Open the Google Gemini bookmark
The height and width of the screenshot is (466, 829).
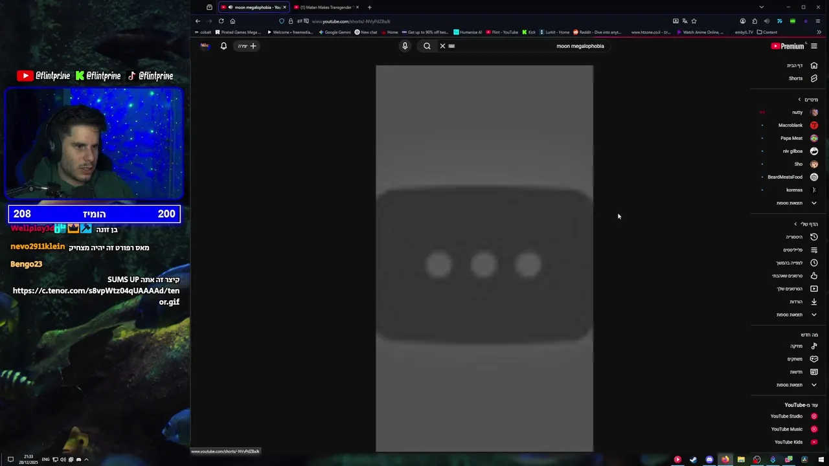tap(334, 32)
